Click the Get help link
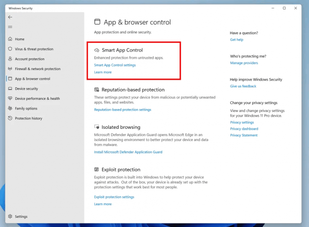The image size is (309, 227). [x=237, y=40]
